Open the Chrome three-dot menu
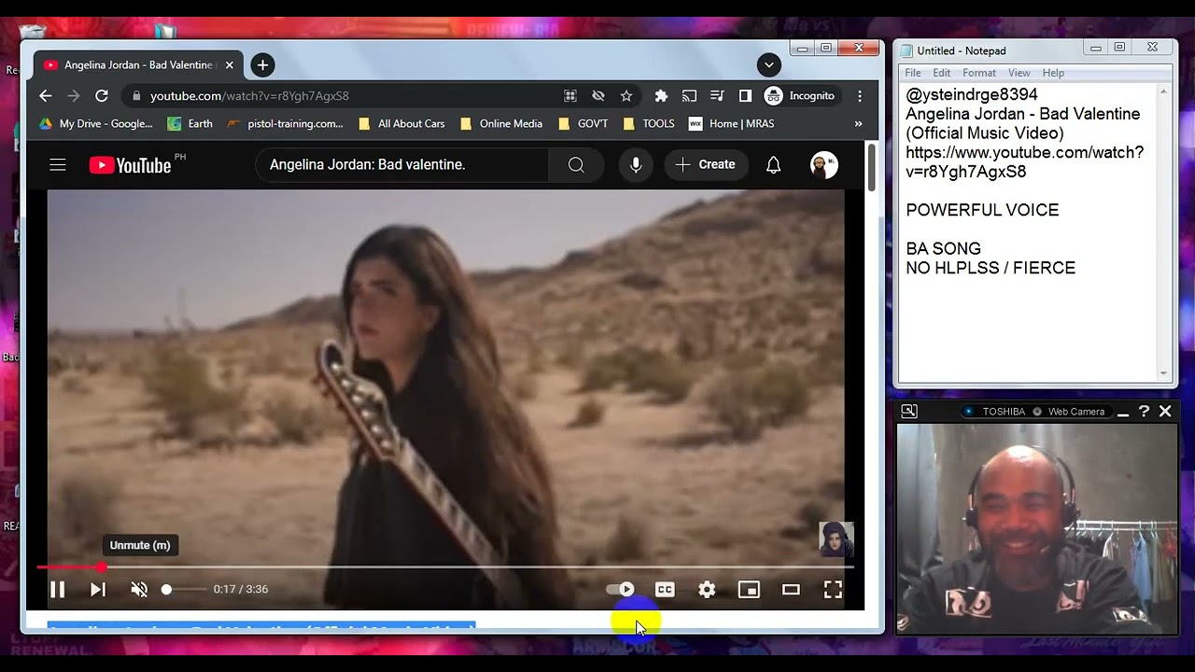 [860, 95]
